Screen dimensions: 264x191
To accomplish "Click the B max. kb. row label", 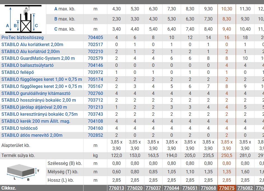I will (x=65, y=19).
